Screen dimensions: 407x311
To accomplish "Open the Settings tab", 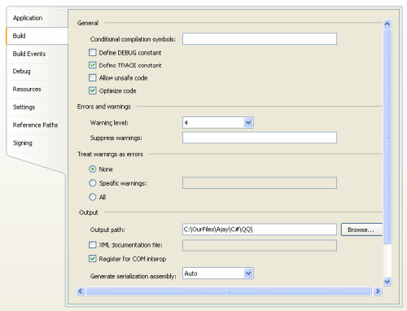I will click(x=37, y=107).
